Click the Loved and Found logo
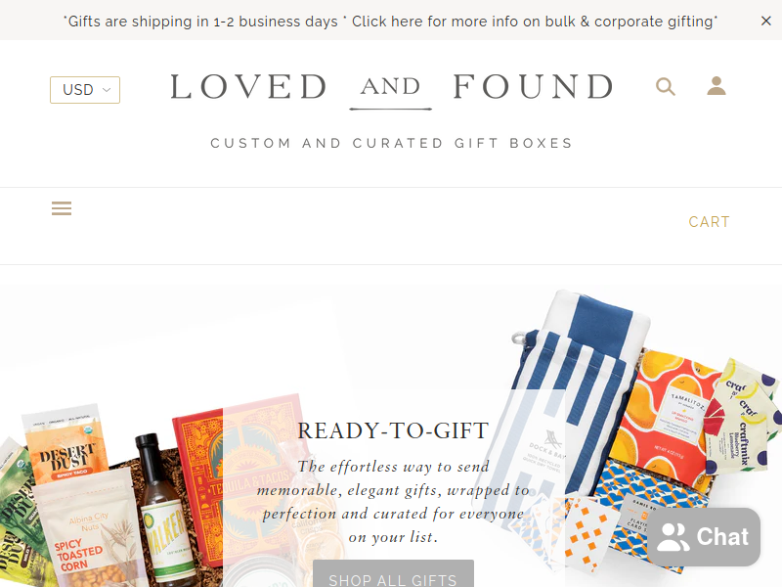 [x=392, y=89]
